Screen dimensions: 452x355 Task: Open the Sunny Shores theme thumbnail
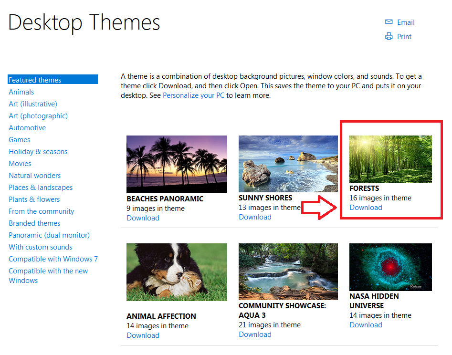[x=288, y=164]
